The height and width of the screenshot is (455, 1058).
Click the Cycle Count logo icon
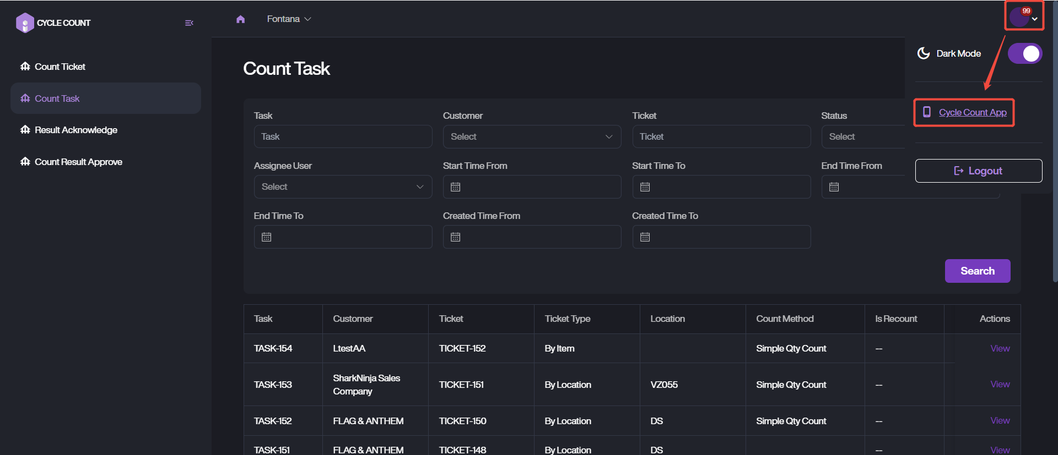(25, 23)
